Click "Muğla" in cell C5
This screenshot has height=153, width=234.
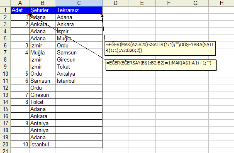coord(64,39)
